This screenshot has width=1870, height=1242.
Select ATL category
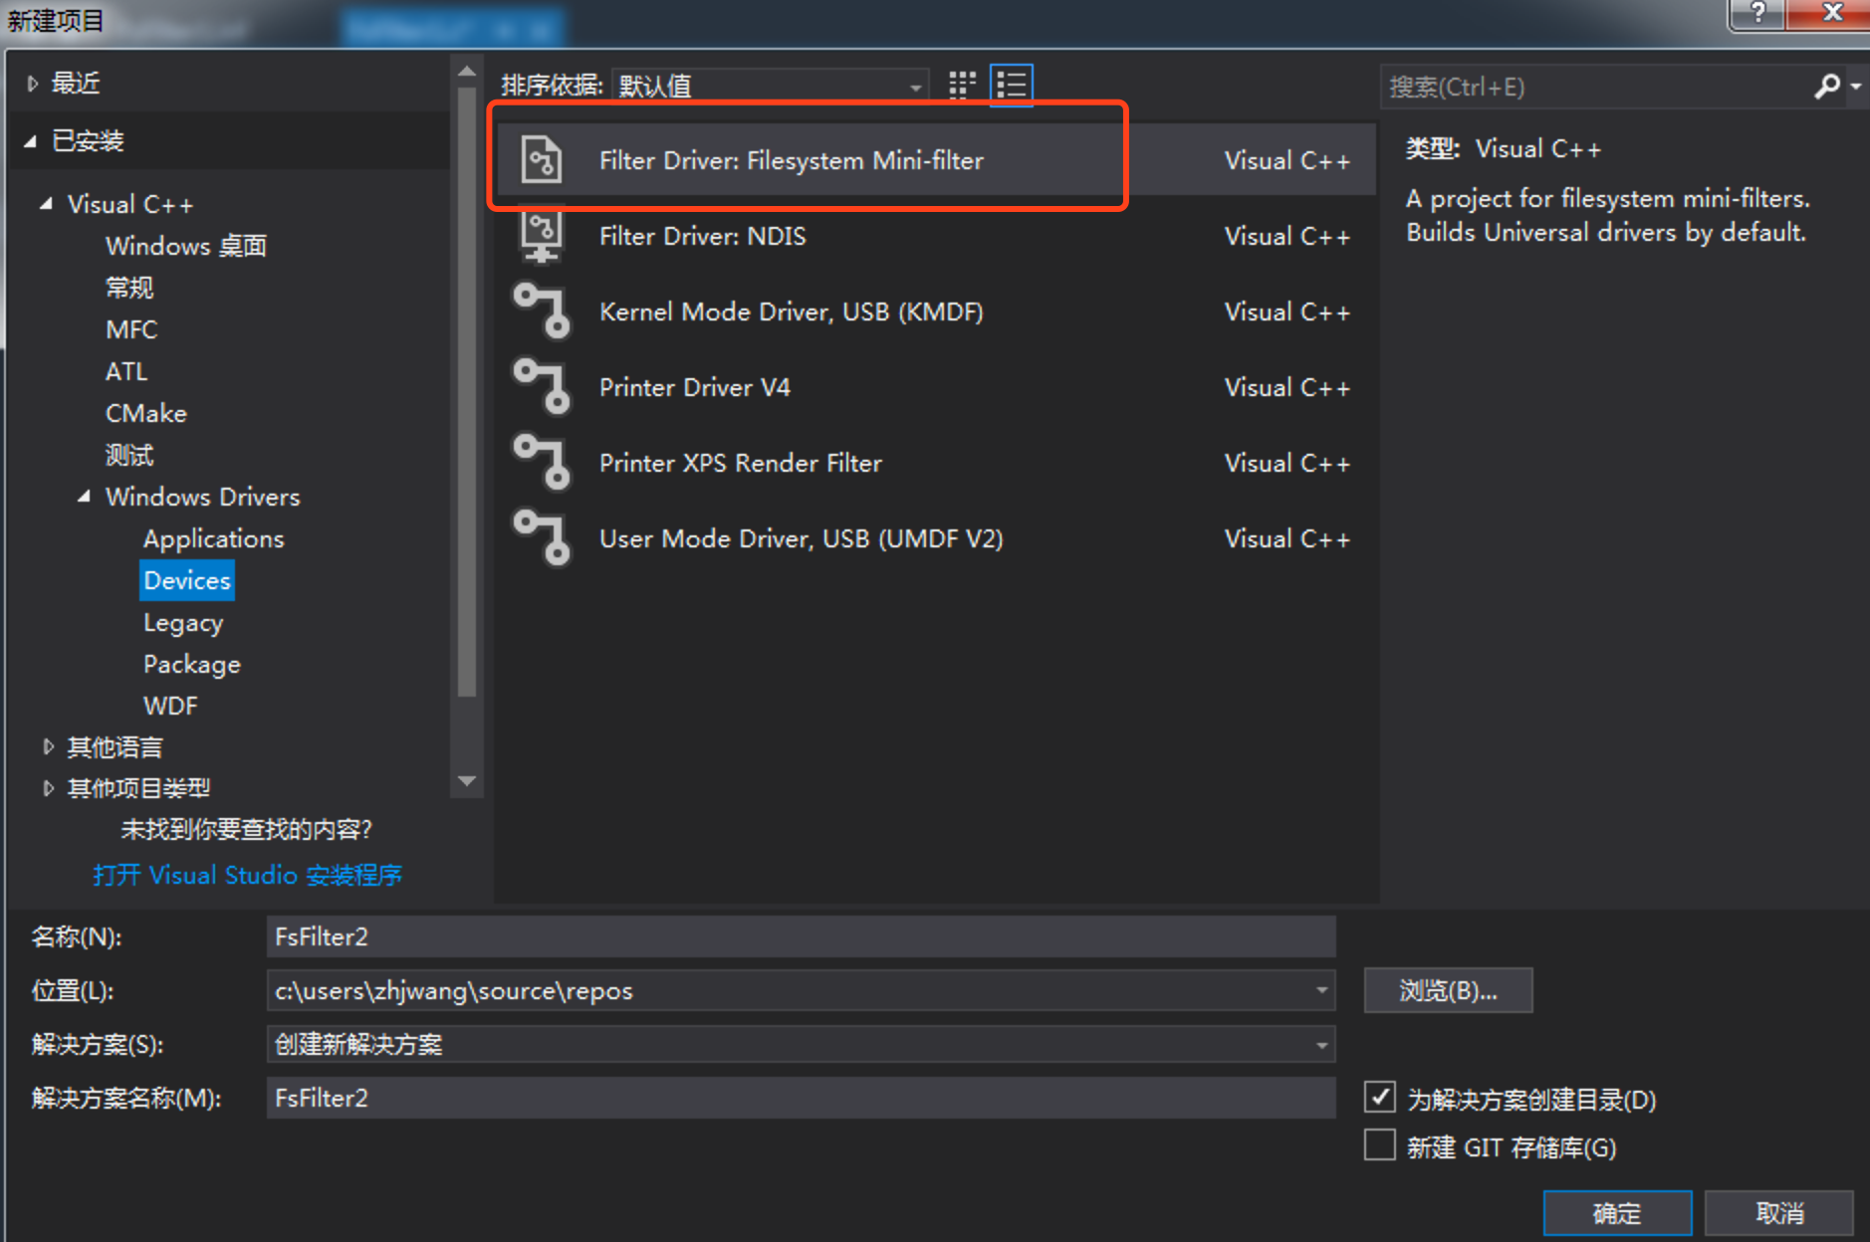[x=126, y=371]
